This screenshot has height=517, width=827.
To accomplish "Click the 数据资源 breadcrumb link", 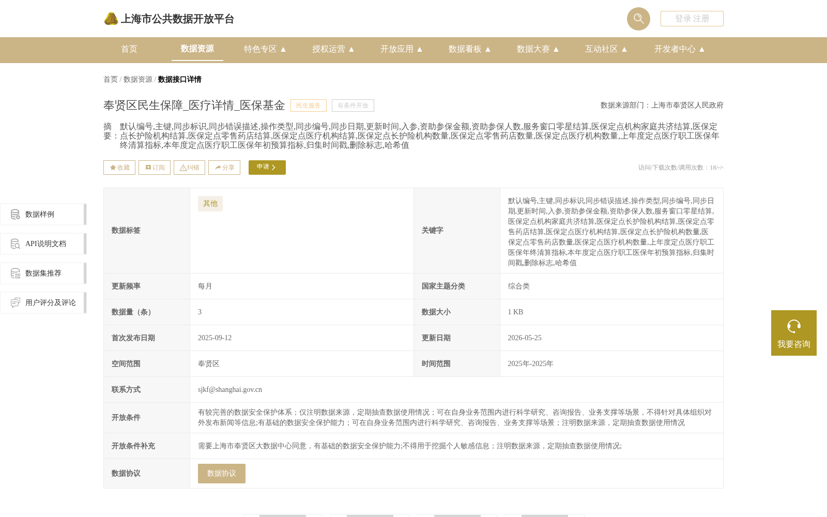I will coord(138,80).
